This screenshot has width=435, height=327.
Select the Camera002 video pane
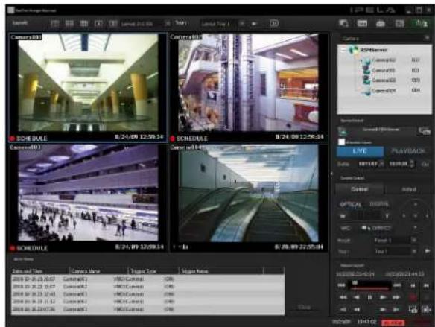coord(249,87)
